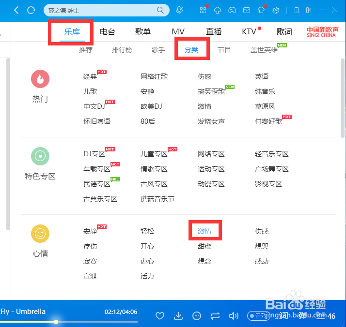Open the 中国新歌声 SING! CHINA banner
The height and width of the screenshot is (327, 346).
[x=322, y=32]
